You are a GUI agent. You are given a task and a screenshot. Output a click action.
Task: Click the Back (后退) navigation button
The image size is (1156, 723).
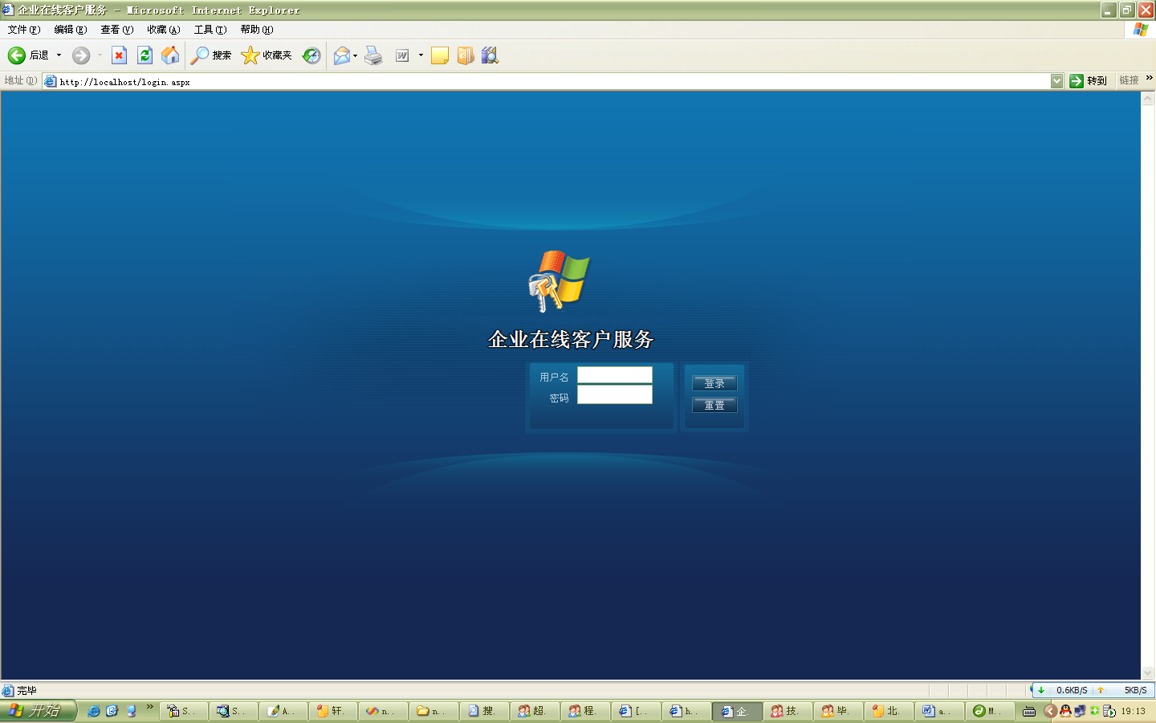coord(28,55)
